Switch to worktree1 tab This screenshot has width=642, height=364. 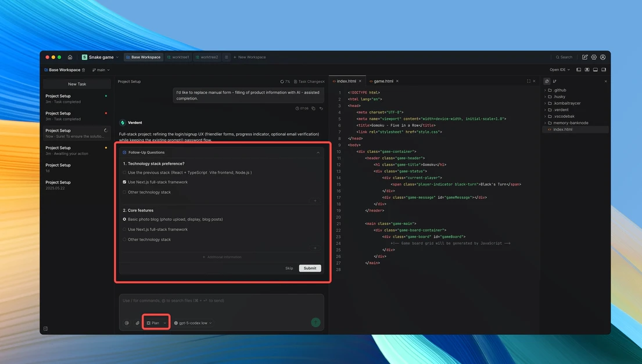[178, 57]
